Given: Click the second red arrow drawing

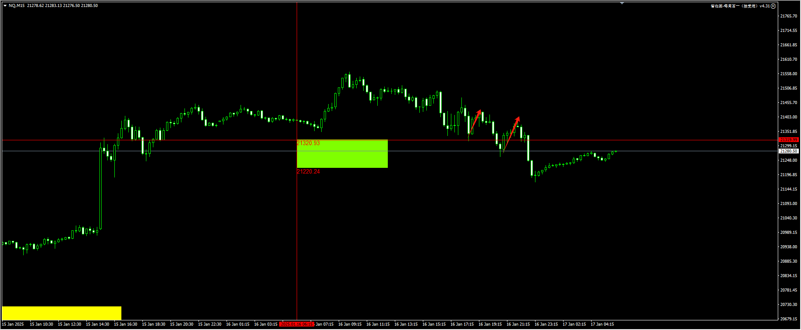Looking at the screenshot, I should coord(512,132).
